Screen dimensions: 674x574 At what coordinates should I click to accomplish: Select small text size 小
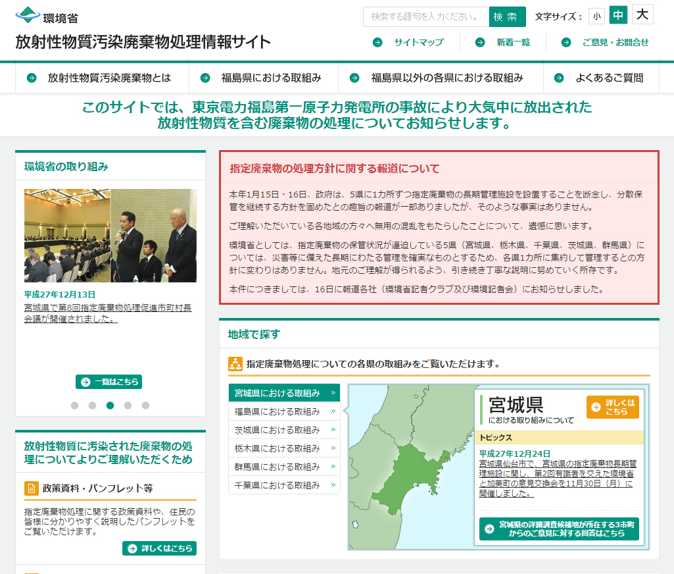(x=596, y=16)
